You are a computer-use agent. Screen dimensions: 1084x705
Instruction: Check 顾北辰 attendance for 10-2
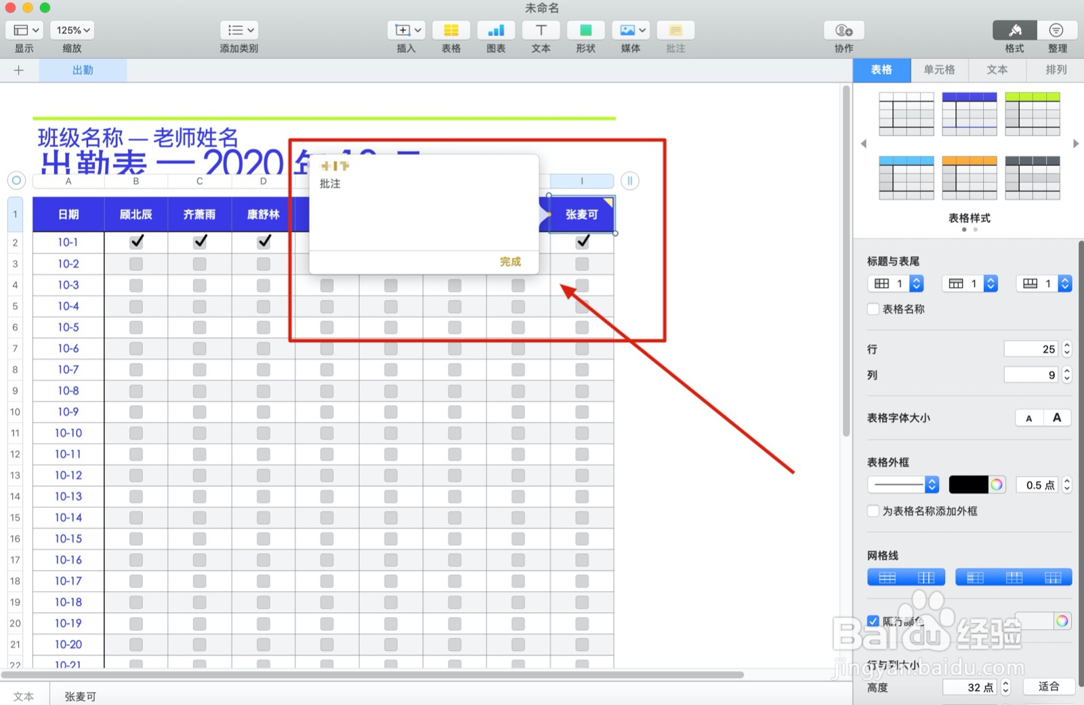pyautogui.click(x=136, y=263)
